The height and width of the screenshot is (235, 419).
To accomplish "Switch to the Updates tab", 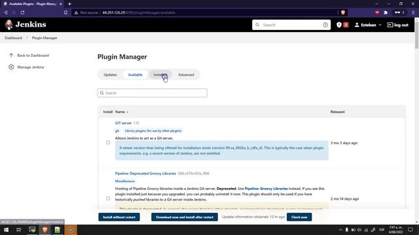I will coord(111,74).
